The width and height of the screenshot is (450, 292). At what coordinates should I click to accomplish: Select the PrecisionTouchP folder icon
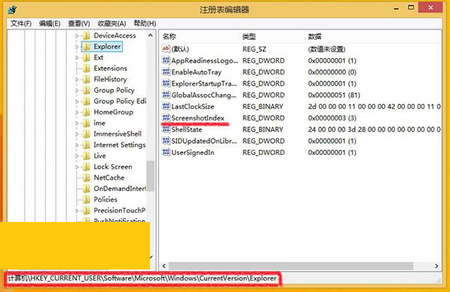pos(87,210)
